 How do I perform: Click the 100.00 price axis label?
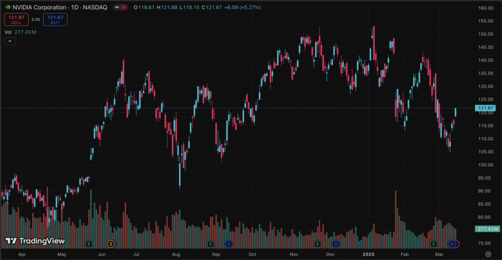[485, 165]
